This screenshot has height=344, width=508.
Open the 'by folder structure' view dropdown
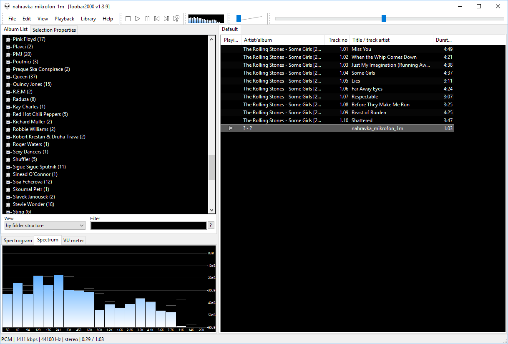click(45, 226)
